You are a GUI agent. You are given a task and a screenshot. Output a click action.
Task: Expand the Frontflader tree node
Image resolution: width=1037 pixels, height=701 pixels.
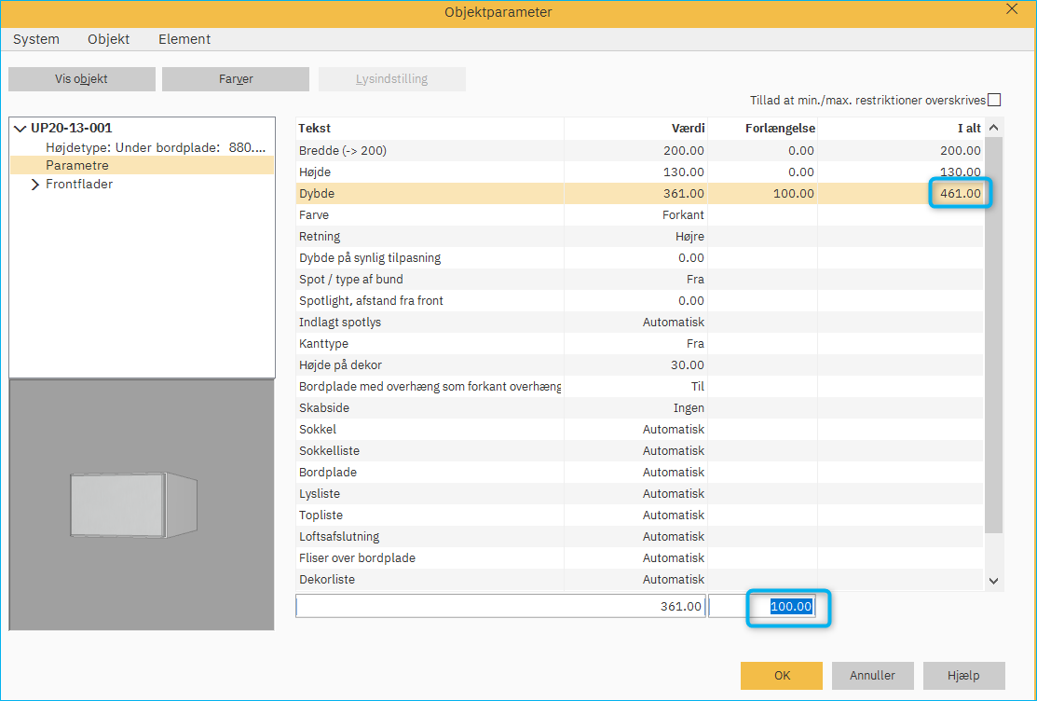tap(35, 185)
